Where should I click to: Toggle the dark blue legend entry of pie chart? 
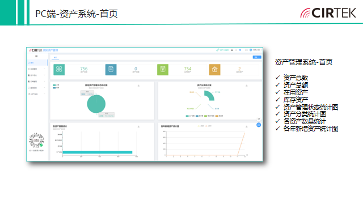point(56,88)
